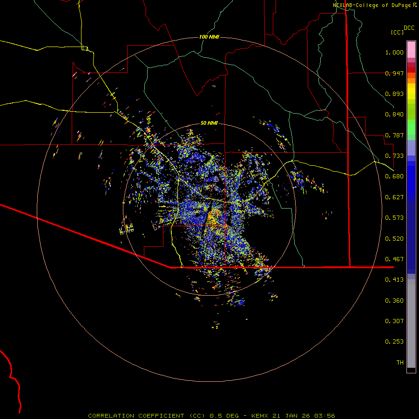Click the 1.000 value on the scale
The height and width of the screenshot is (419, 419).
pyautogui.click(x=394, y=52)
